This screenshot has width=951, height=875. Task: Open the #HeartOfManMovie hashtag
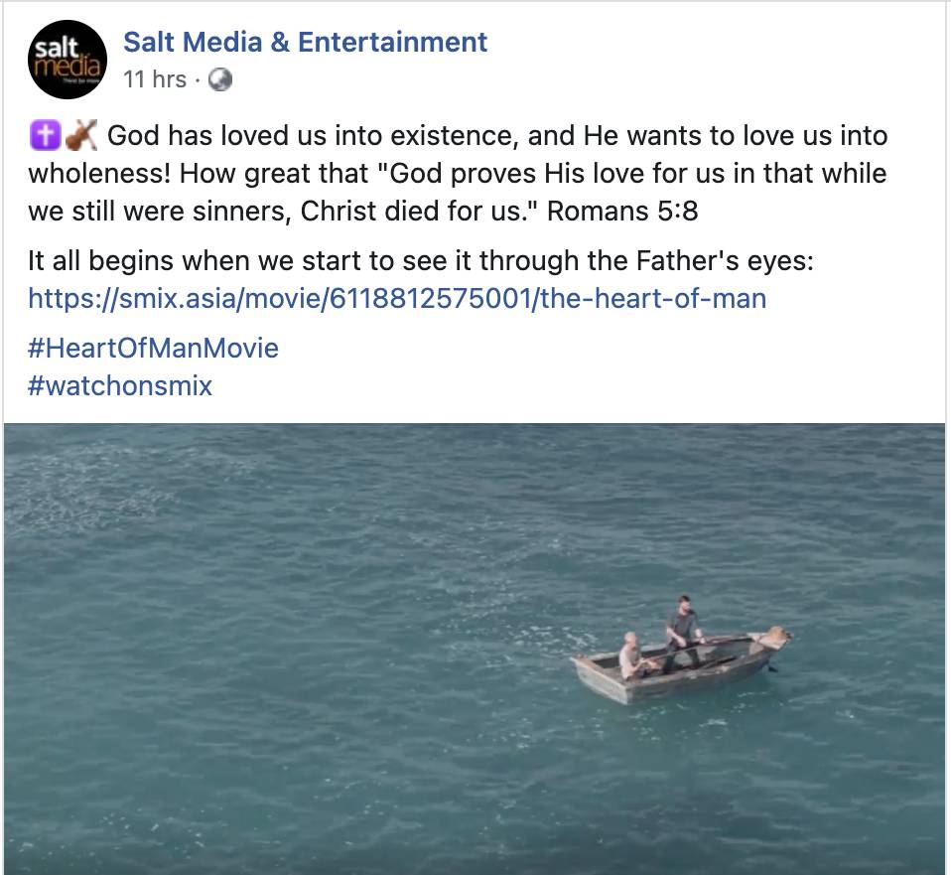[x=154, y=349]
